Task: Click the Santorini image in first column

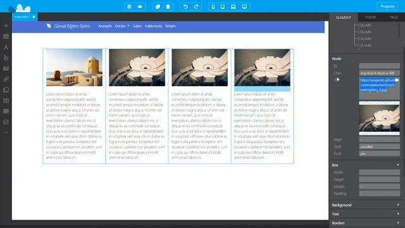Action: click(75, 68)
